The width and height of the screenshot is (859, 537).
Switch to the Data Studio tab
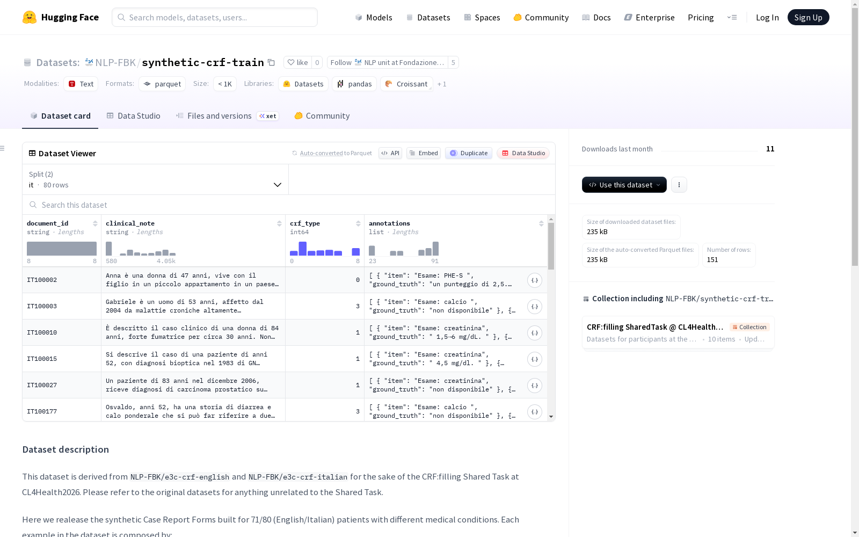(x=133, y=116)
